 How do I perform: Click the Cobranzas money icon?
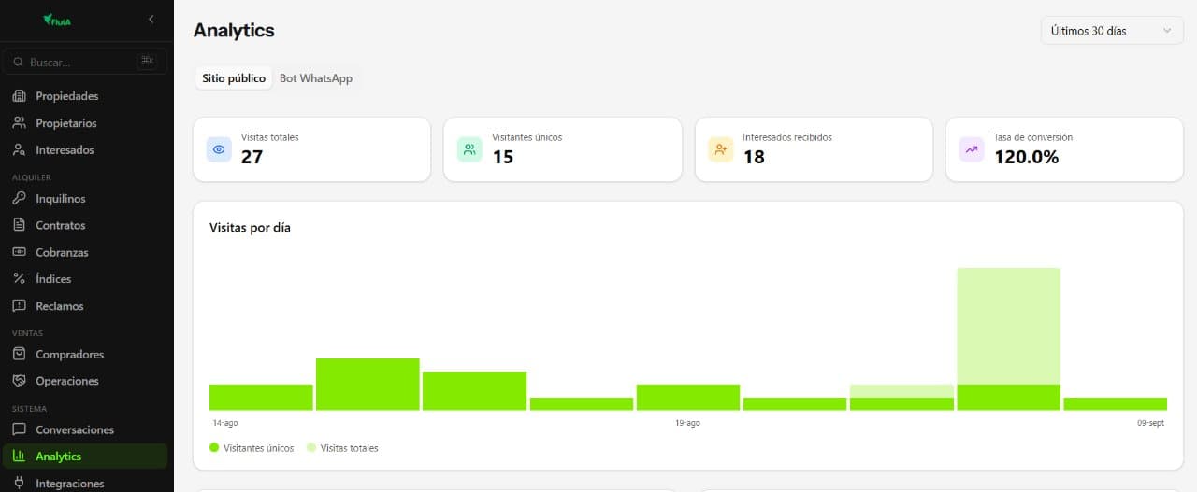[19, 252]
